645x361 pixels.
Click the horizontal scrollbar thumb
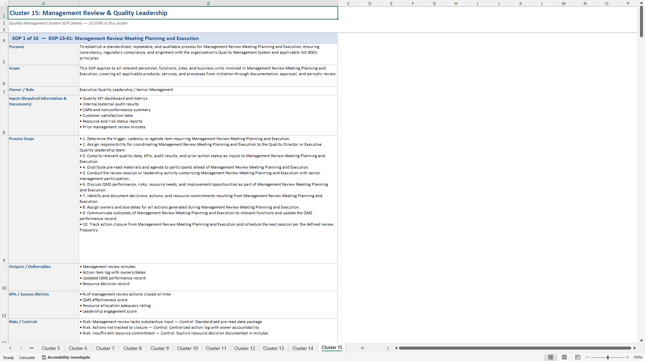pyautogui.click(x=515, y=348)
